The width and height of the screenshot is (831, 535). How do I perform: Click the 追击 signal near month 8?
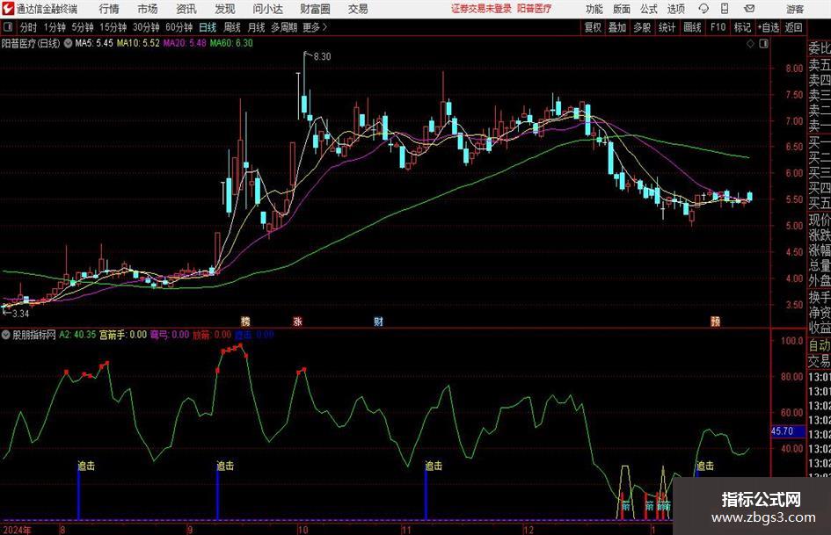point(86,466)
